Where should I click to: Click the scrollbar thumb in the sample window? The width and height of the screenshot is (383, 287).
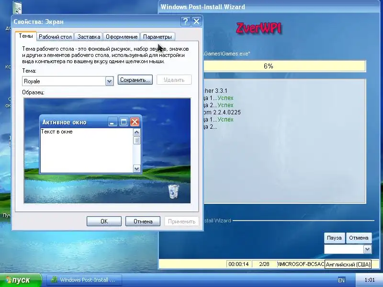(x=136, y=140)
